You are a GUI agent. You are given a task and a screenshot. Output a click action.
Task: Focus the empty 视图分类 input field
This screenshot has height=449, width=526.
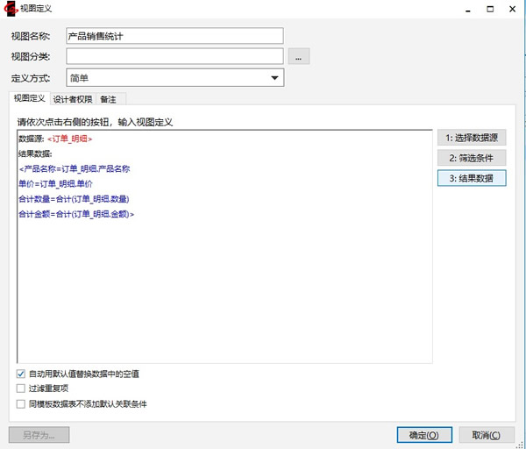pos(174,57)
